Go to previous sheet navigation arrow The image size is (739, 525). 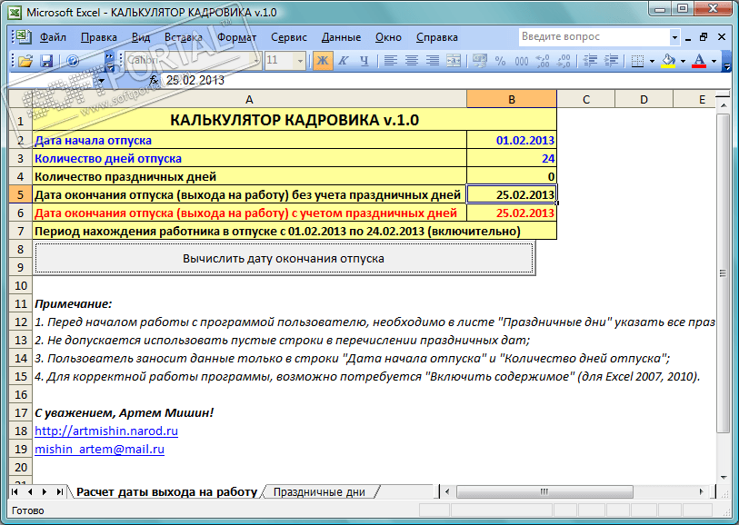tap(30, 491)
